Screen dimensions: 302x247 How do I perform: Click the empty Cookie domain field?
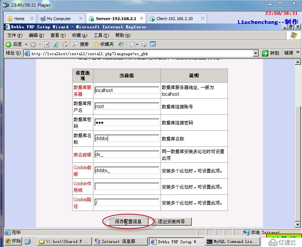point(127,186)
